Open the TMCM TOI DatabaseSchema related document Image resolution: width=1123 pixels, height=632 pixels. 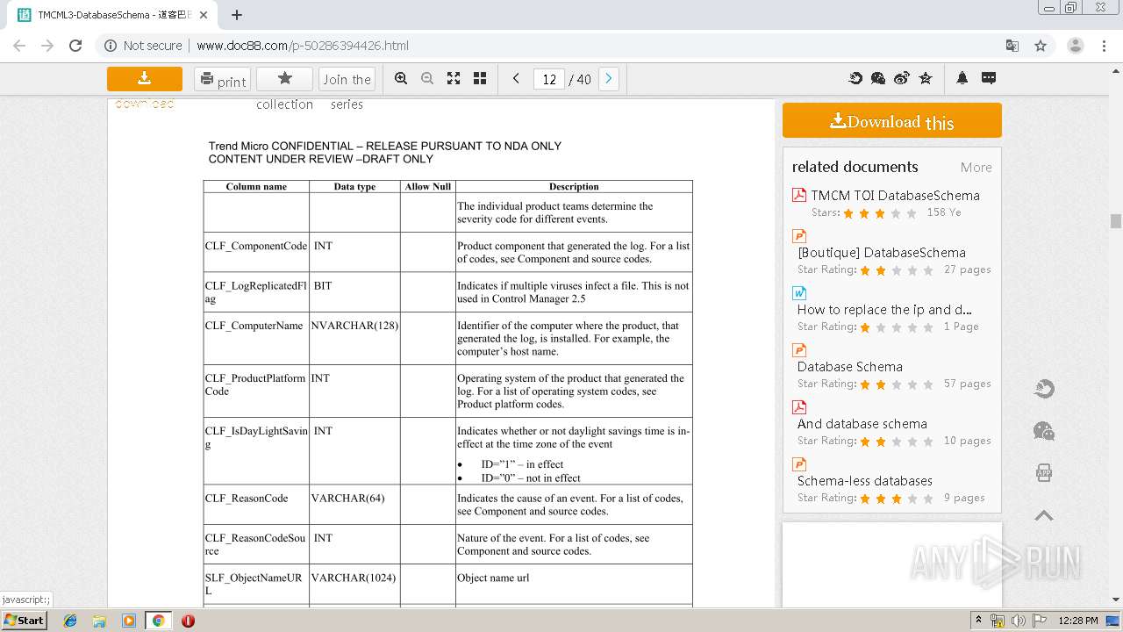click(x=895, y=196)
